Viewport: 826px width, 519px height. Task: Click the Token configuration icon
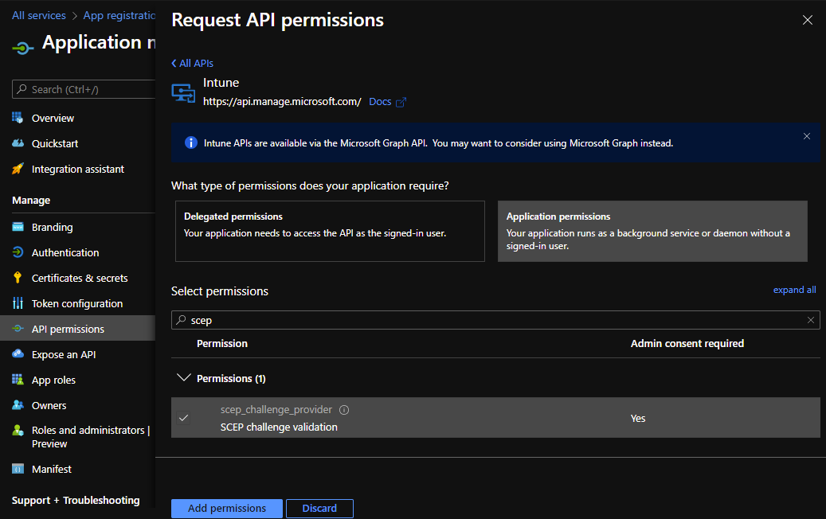point(18,303)
